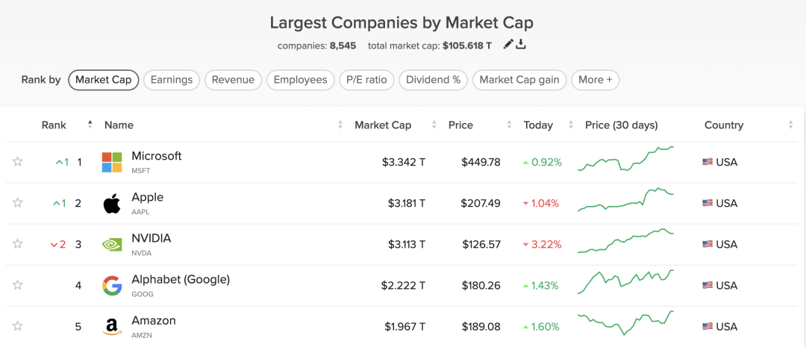Open the Alphabet (Google) company link
Image resolution: width=806 pixels, height=347 pixels.
(181, 280)
